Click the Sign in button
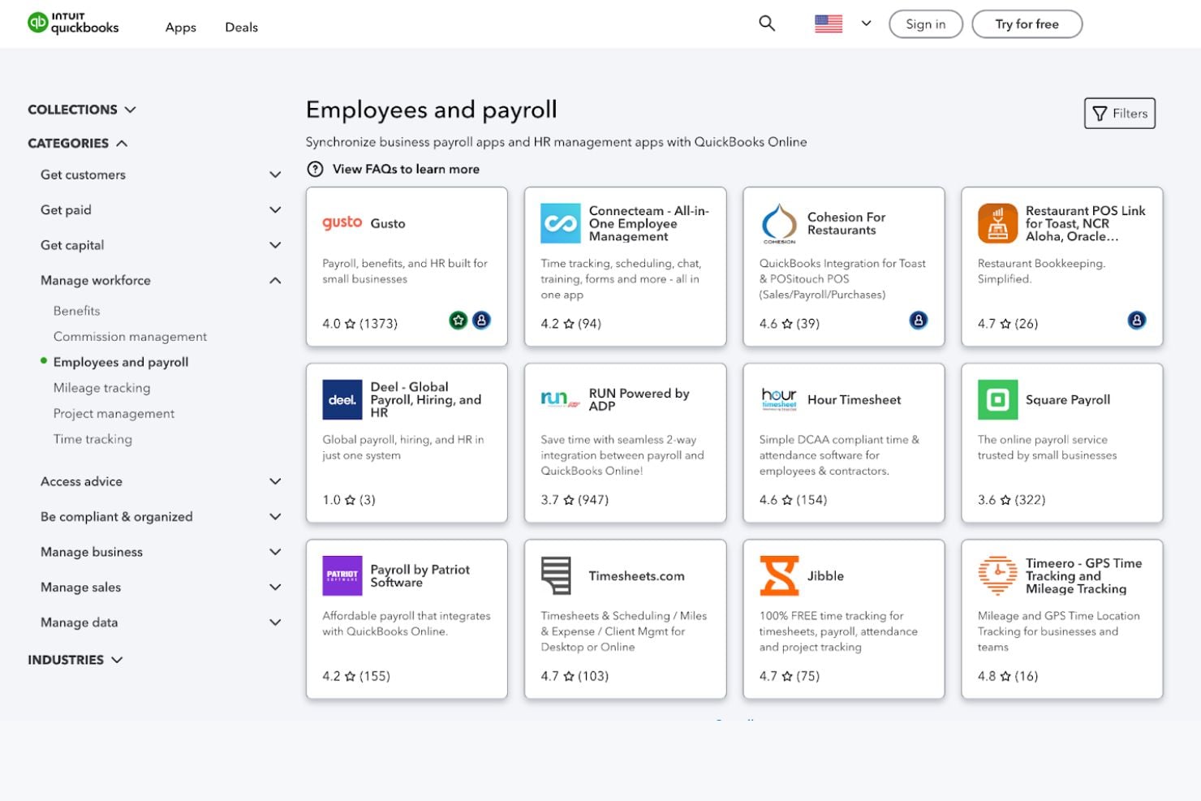This screenshot has height=801, width=1201. click(926, 24)
